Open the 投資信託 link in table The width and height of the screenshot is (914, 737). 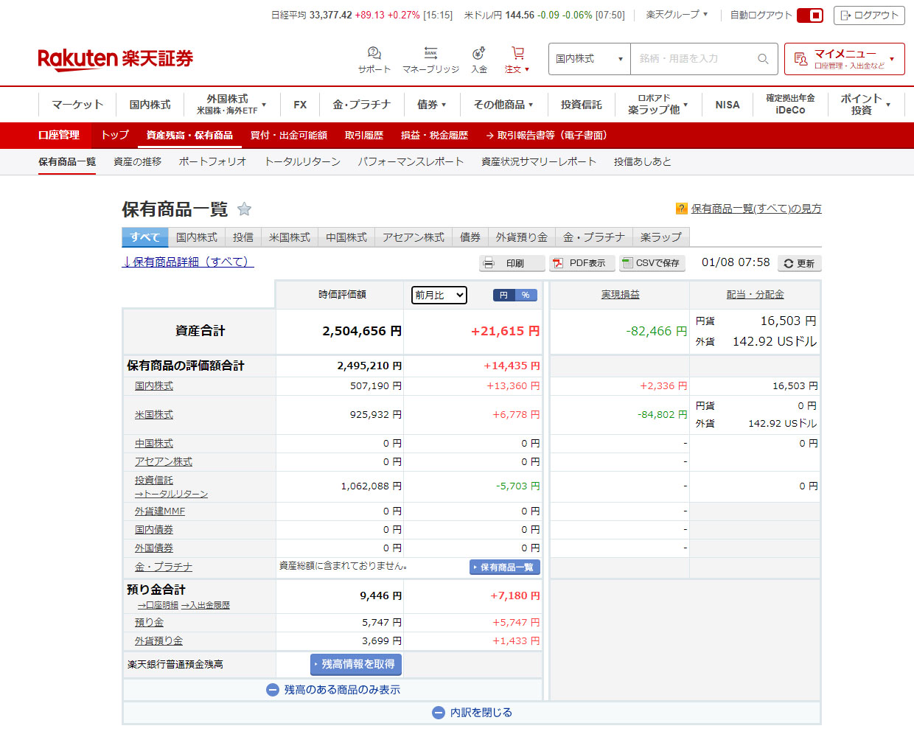point(154,481)
